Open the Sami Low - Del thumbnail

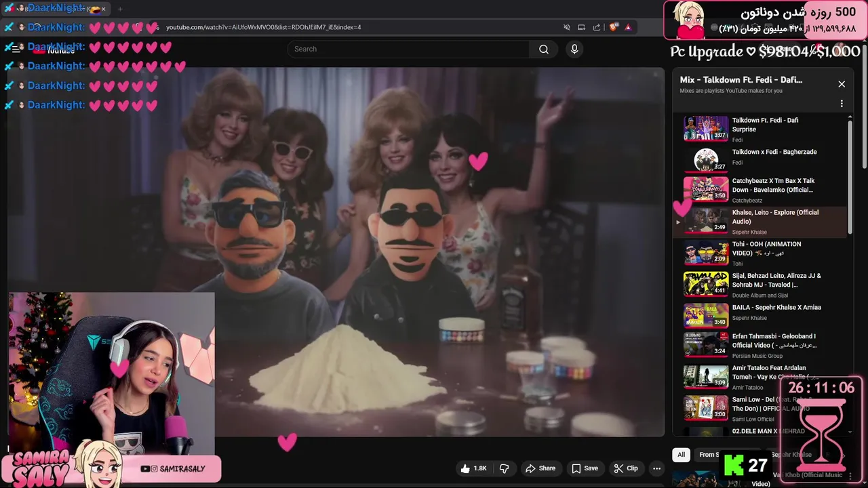point(706,407)
